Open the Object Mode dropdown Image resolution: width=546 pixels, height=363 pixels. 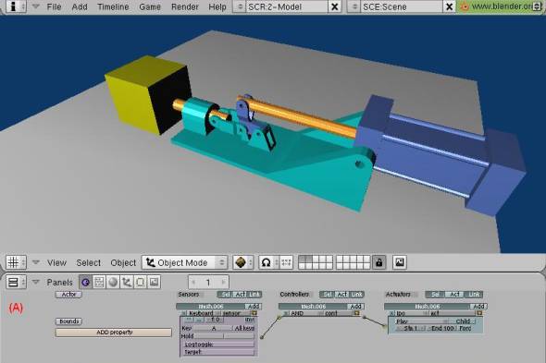(185, 262)
